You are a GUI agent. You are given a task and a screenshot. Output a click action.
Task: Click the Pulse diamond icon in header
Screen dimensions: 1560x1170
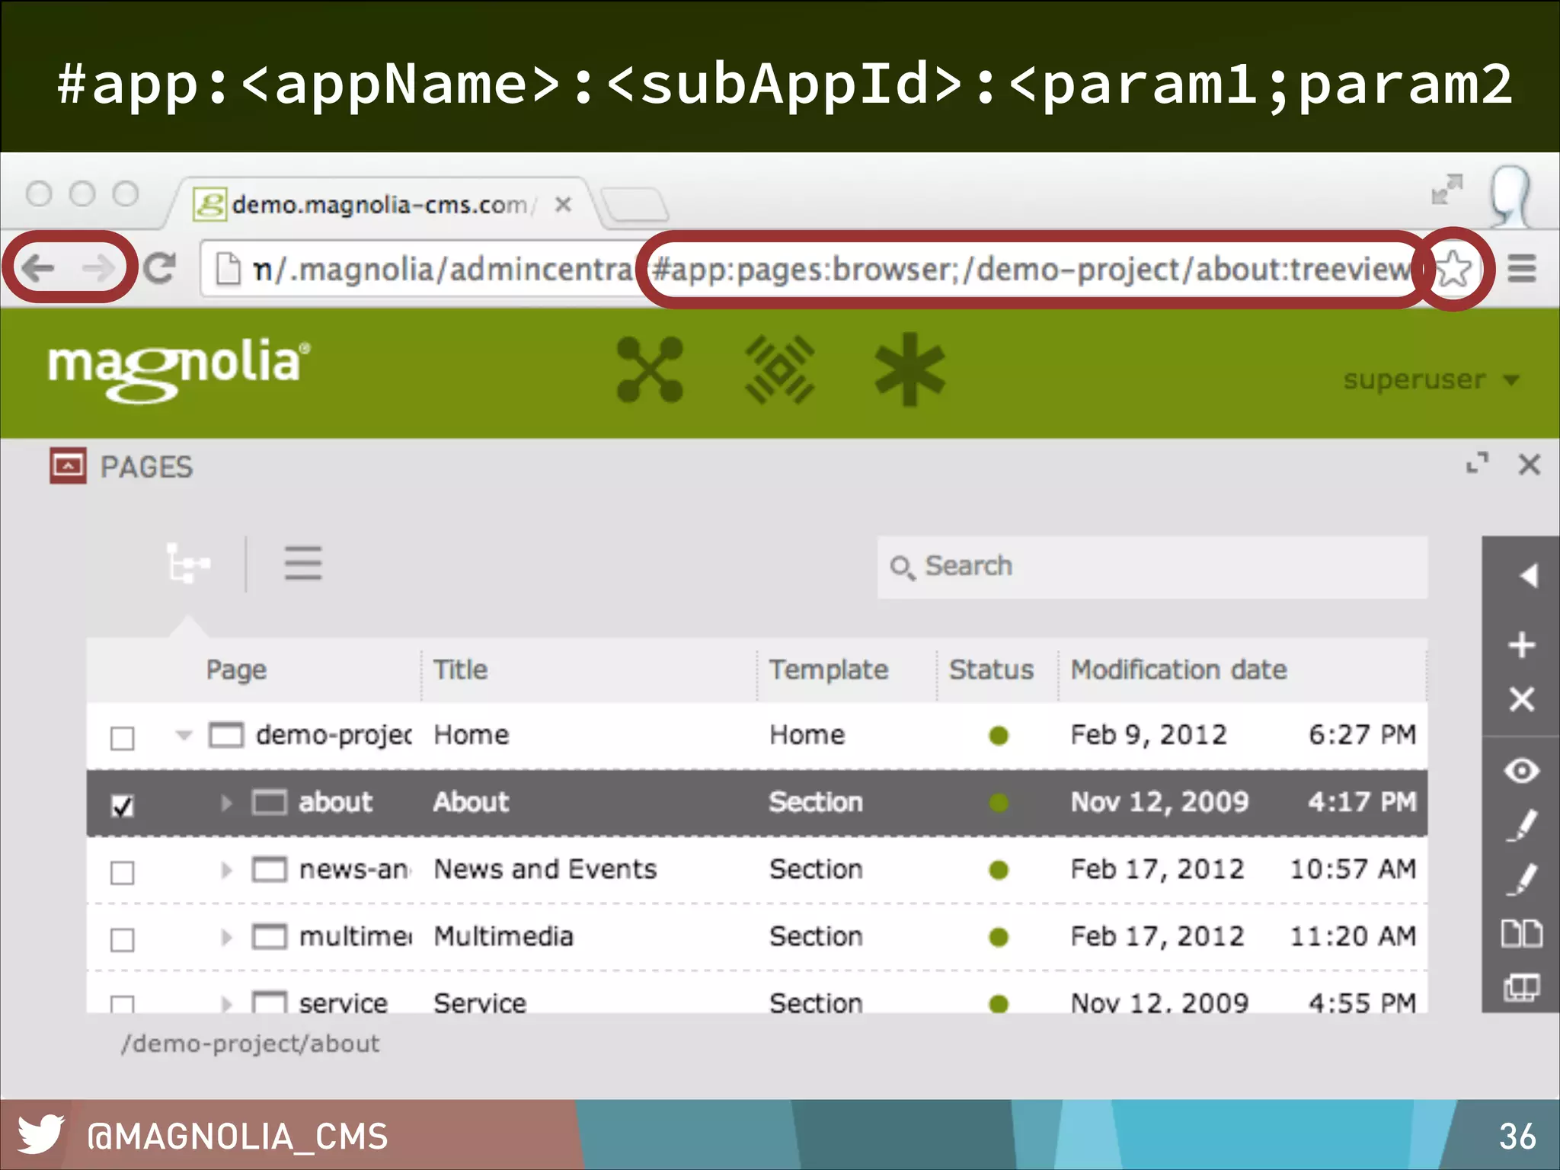point(779,370)
